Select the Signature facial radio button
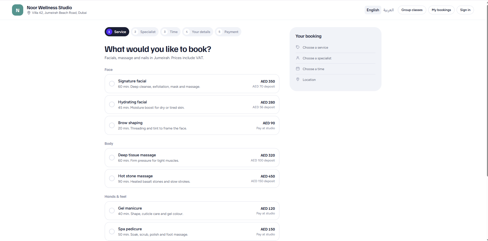The image size is (488, 241). point(112,84)
